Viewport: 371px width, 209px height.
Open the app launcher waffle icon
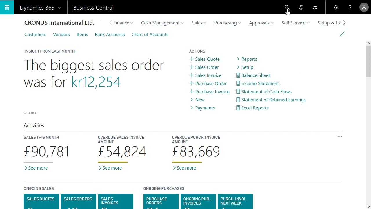coord(7,7)
